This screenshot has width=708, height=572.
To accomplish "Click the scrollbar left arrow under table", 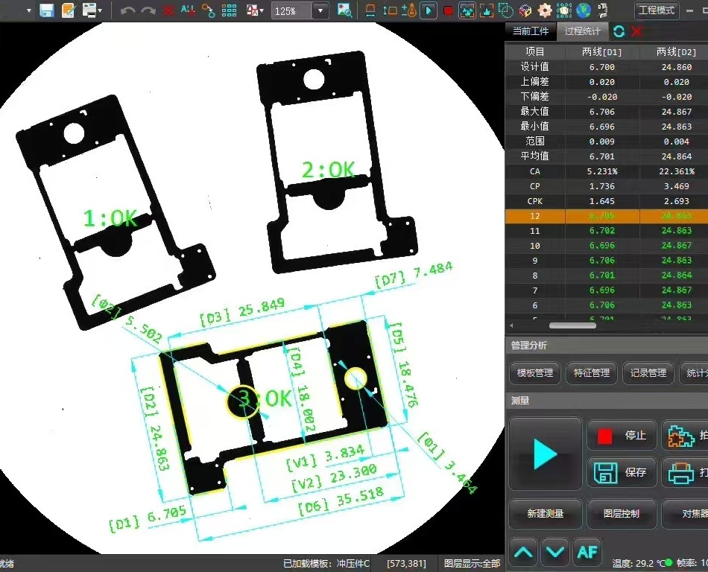I will [x=511, y=325].
